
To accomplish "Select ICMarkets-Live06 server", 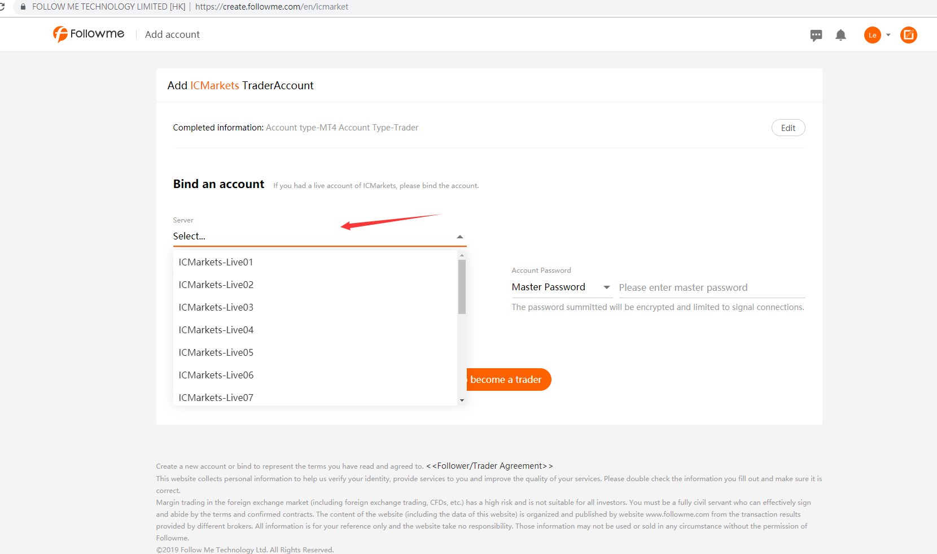I will point(315,375).
